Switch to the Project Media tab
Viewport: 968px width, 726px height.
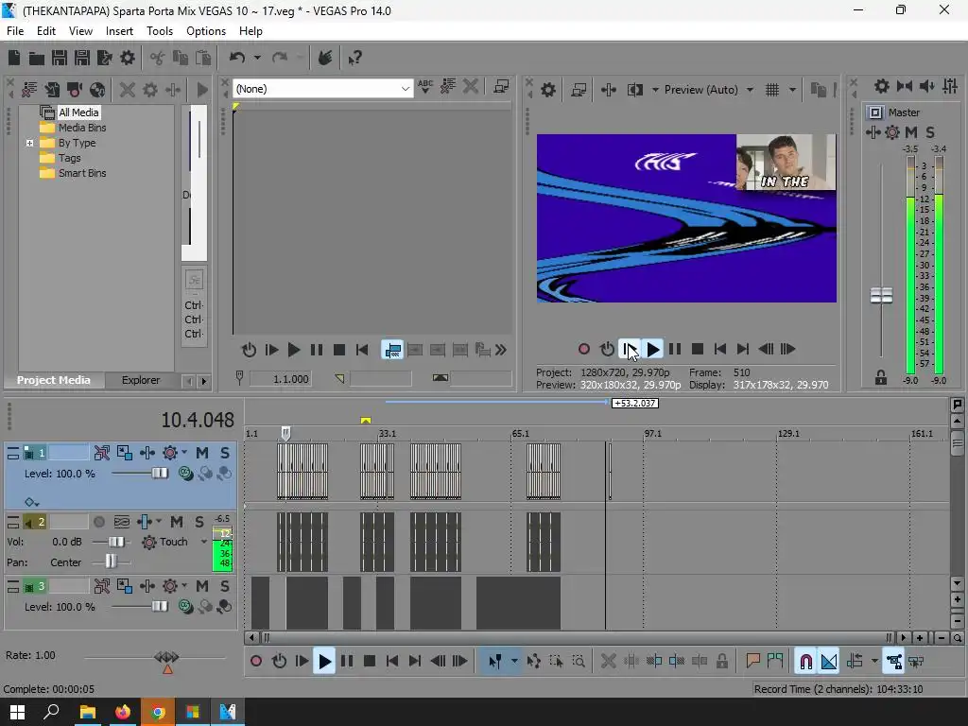pos(53,380)
